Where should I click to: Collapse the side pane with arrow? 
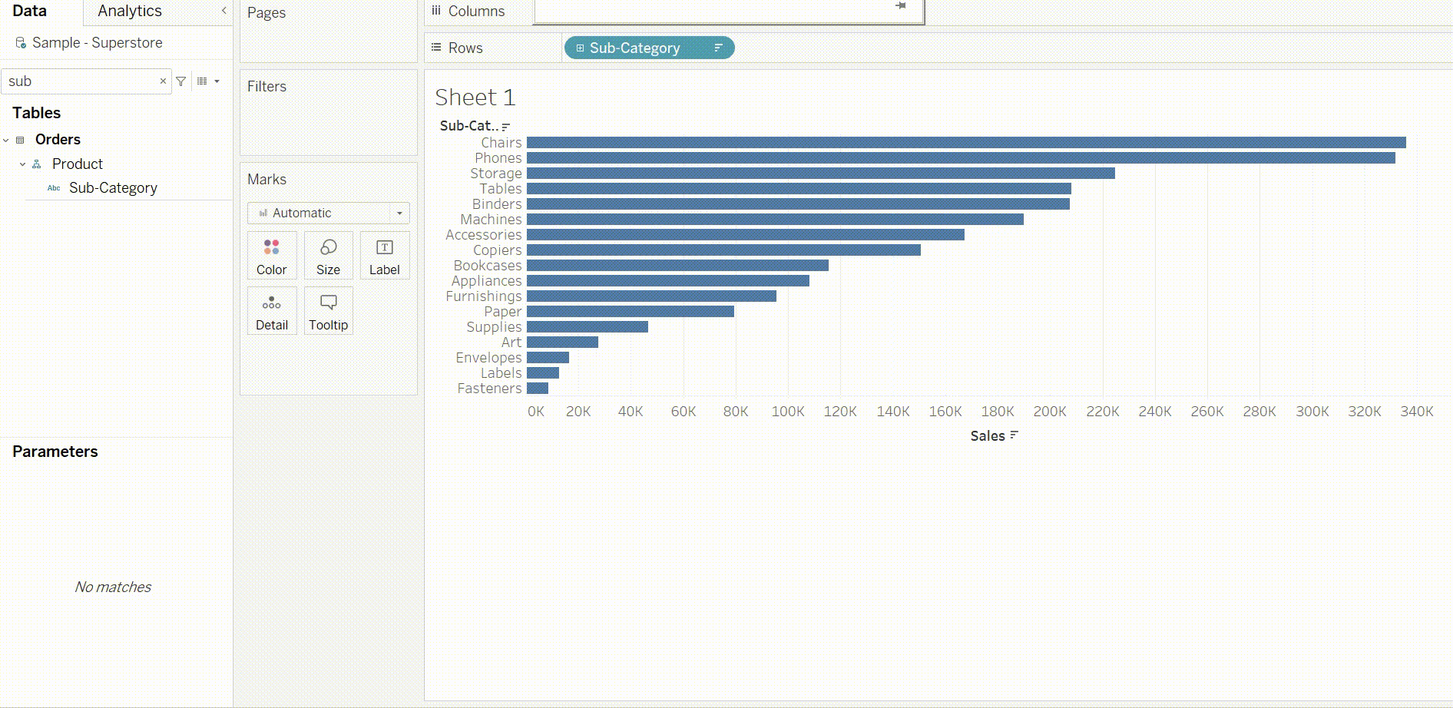[223, 11]
